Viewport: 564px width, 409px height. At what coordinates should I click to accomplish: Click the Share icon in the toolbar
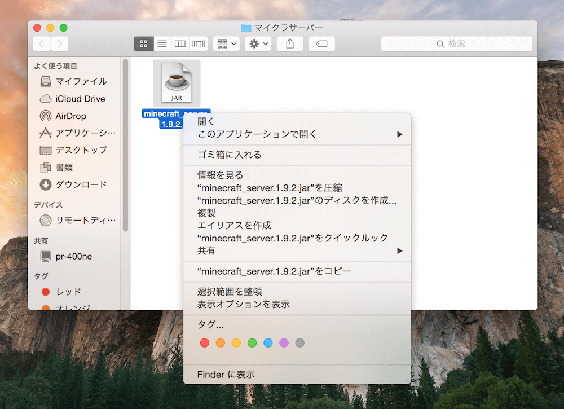point(289,43)
